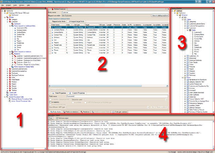Click the Remove selected field button

pyautogui.click(x=57, y=89)
